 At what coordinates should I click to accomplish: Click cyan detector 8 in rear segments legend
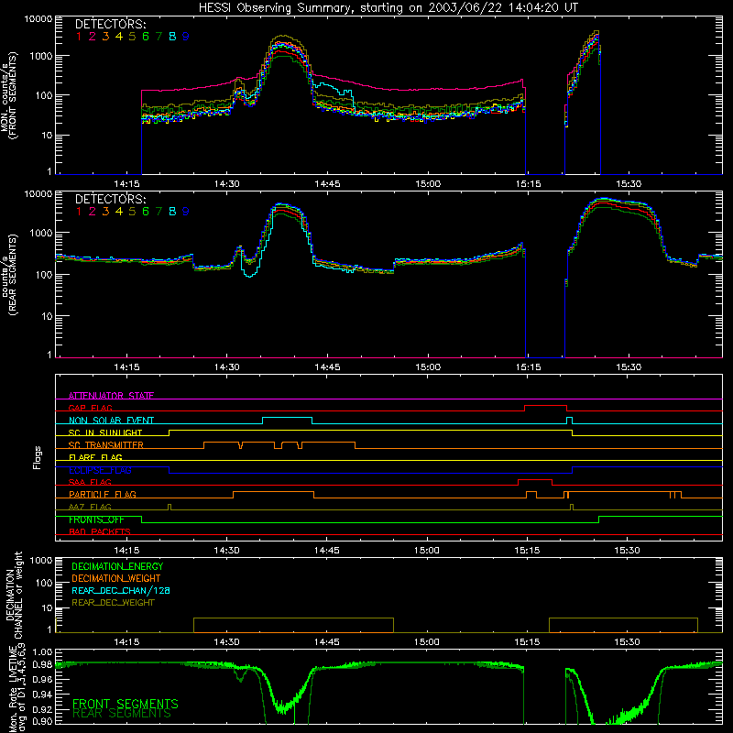[172, 212]
